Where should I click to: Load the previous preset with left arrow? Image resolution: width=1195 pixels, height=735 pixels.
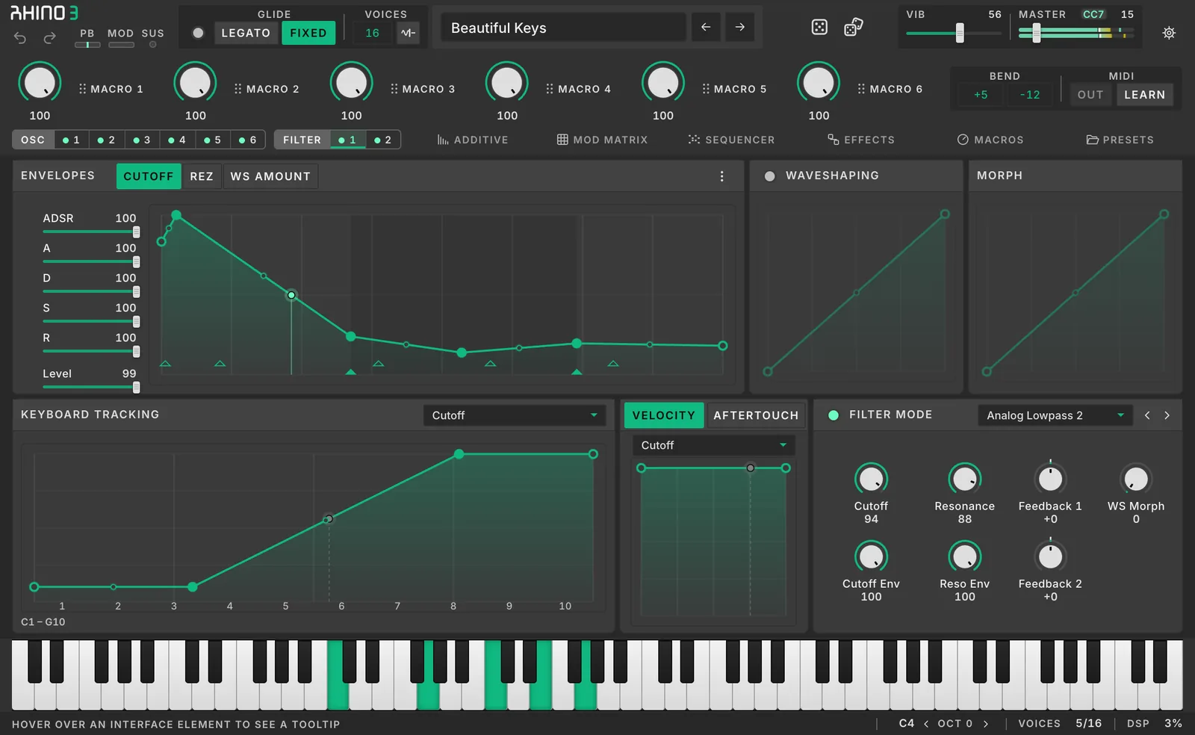click(706, 28)
